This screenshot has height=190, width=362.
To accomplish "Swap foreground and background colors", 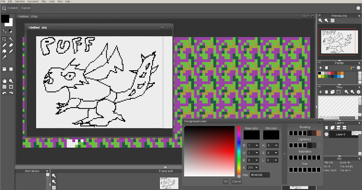I will click(x=5, y=31).
